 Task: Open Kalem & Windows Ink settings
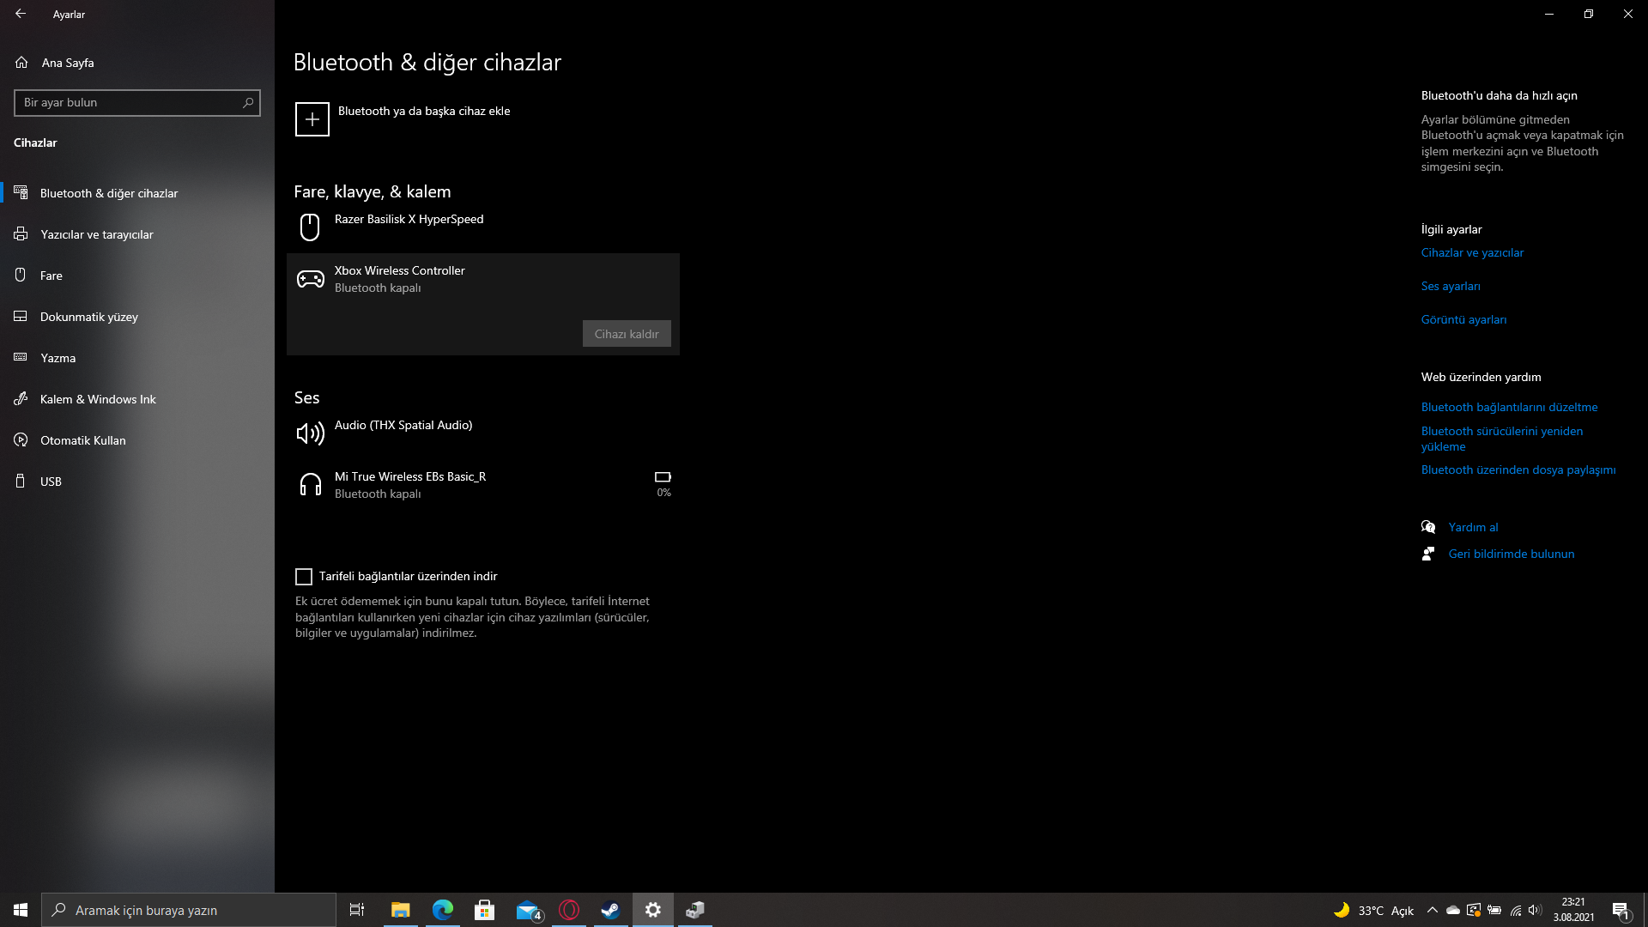point(137,399)
